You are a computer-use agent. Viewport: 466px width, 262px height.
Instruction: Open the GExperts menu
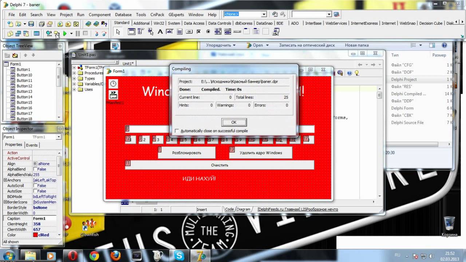(x=176, y=15)
